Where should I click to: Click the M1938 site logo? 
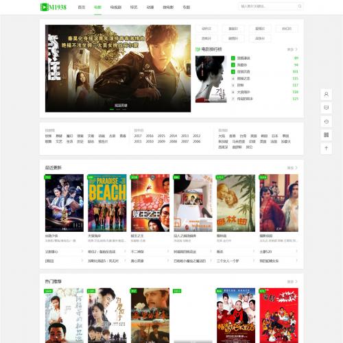pos(54,7)
